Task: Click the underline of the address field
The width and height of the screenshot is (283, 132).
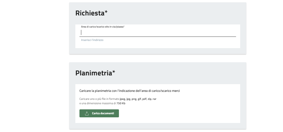Action: tap(158, 37)
